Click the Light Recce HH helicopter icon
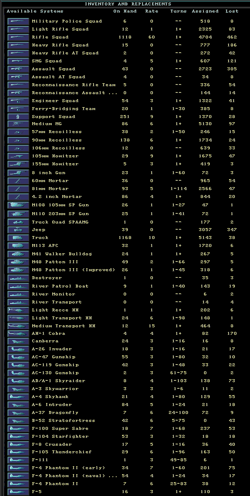This screenshot has width=250, height=496. (18, 310)
